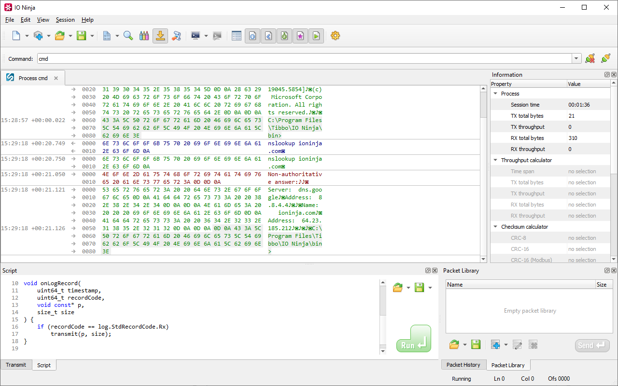Toggle the scroll-to-bottom download arrow button
618x386 pixels.
[x=160, y=36]
